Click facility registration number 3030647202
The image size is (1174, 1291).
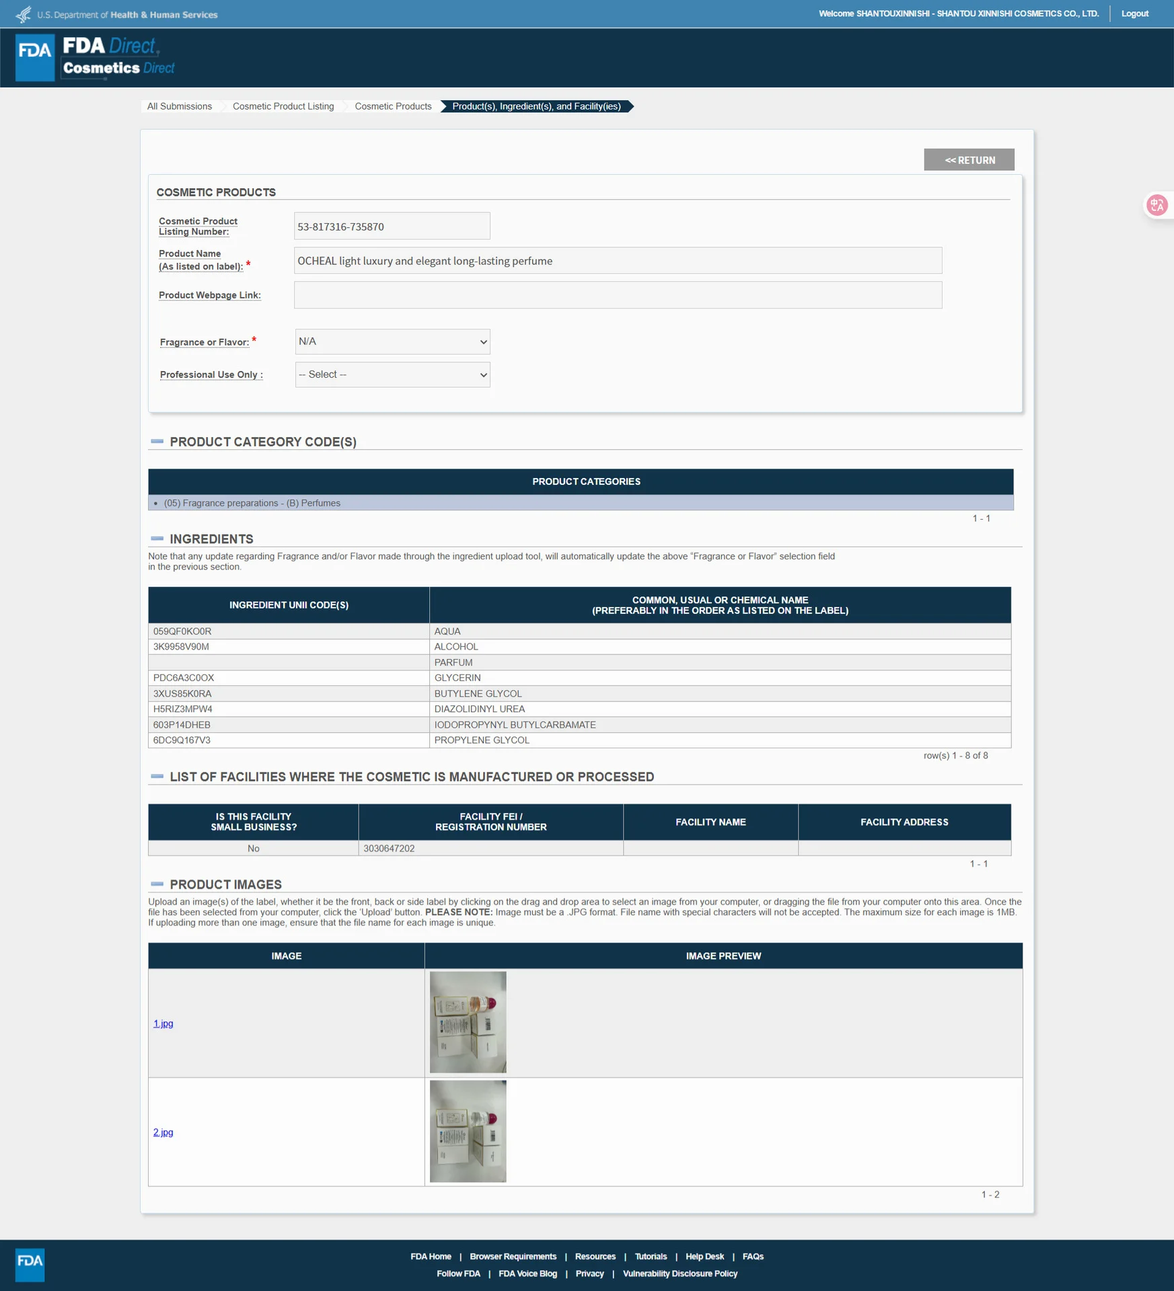pos(389,849)
